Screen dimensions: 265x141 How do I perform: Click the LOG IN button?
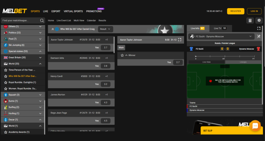[254, 11]
